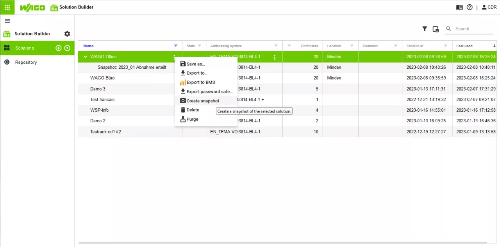The image size is (500, 247).
Task: Click into the Search input field
Action: (x=473, y=29)
